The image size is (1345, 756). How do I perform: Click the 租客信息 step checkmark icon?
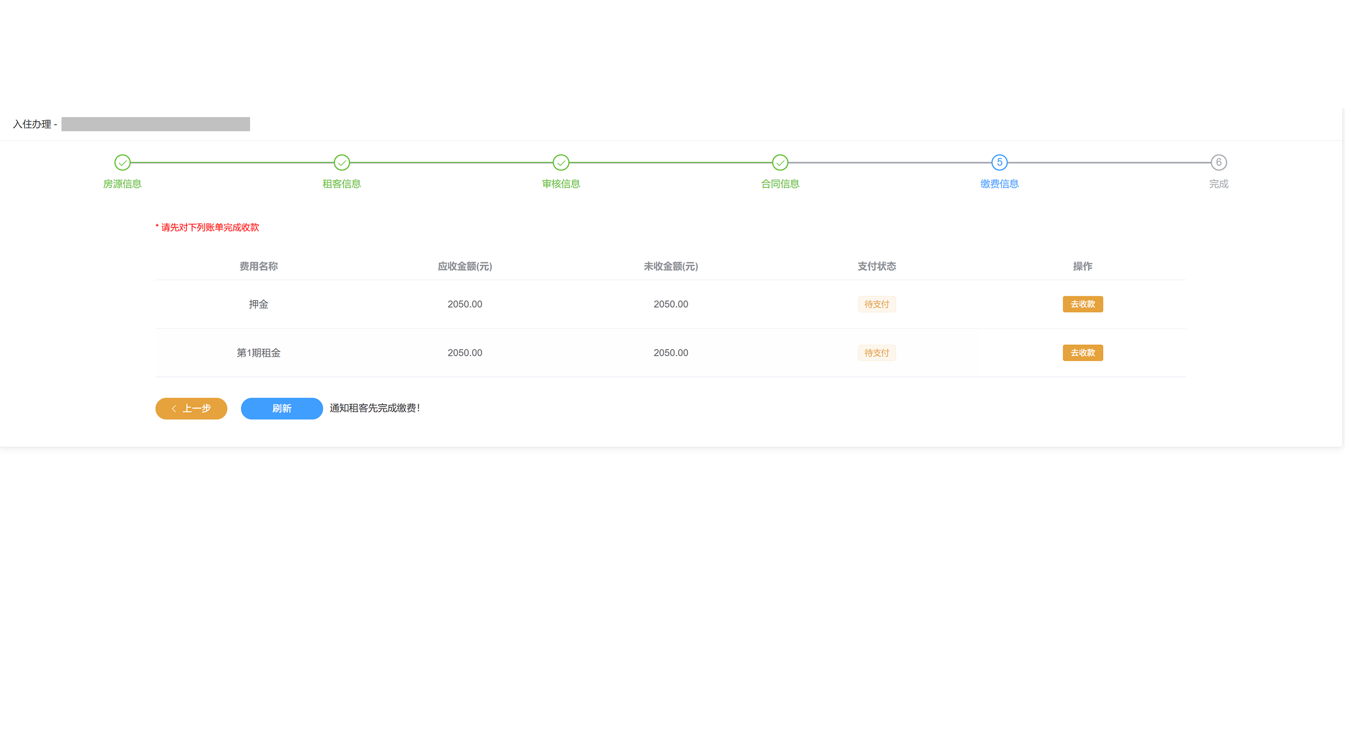point(342,163)
